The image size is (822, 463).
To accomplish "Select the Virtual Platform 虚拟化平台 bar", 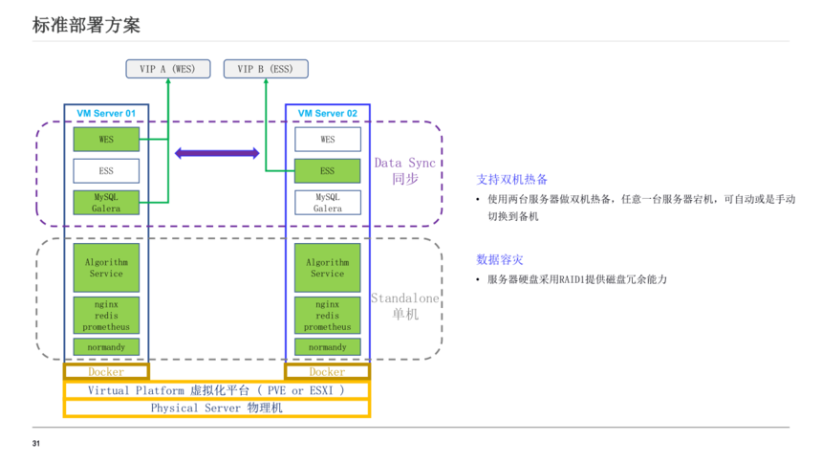I will point(216,390).
